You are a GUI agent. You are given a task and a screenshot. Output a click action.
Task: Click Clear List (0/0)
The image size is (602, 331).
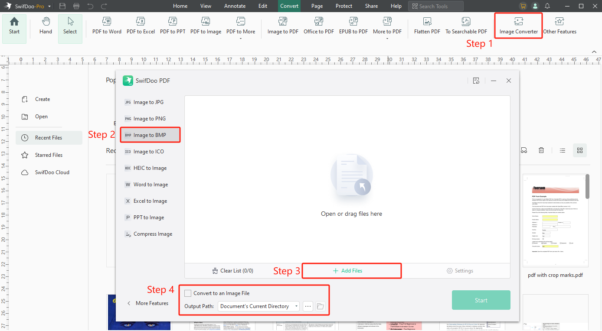(232, 271)
